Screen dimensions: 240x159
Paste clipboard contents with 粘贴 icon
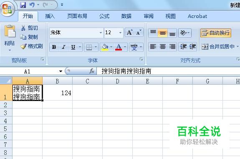10,31
